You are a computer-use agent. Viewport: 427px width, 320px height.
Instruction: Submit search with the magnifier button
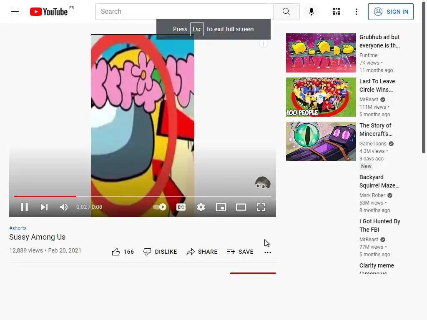(286, 11)
